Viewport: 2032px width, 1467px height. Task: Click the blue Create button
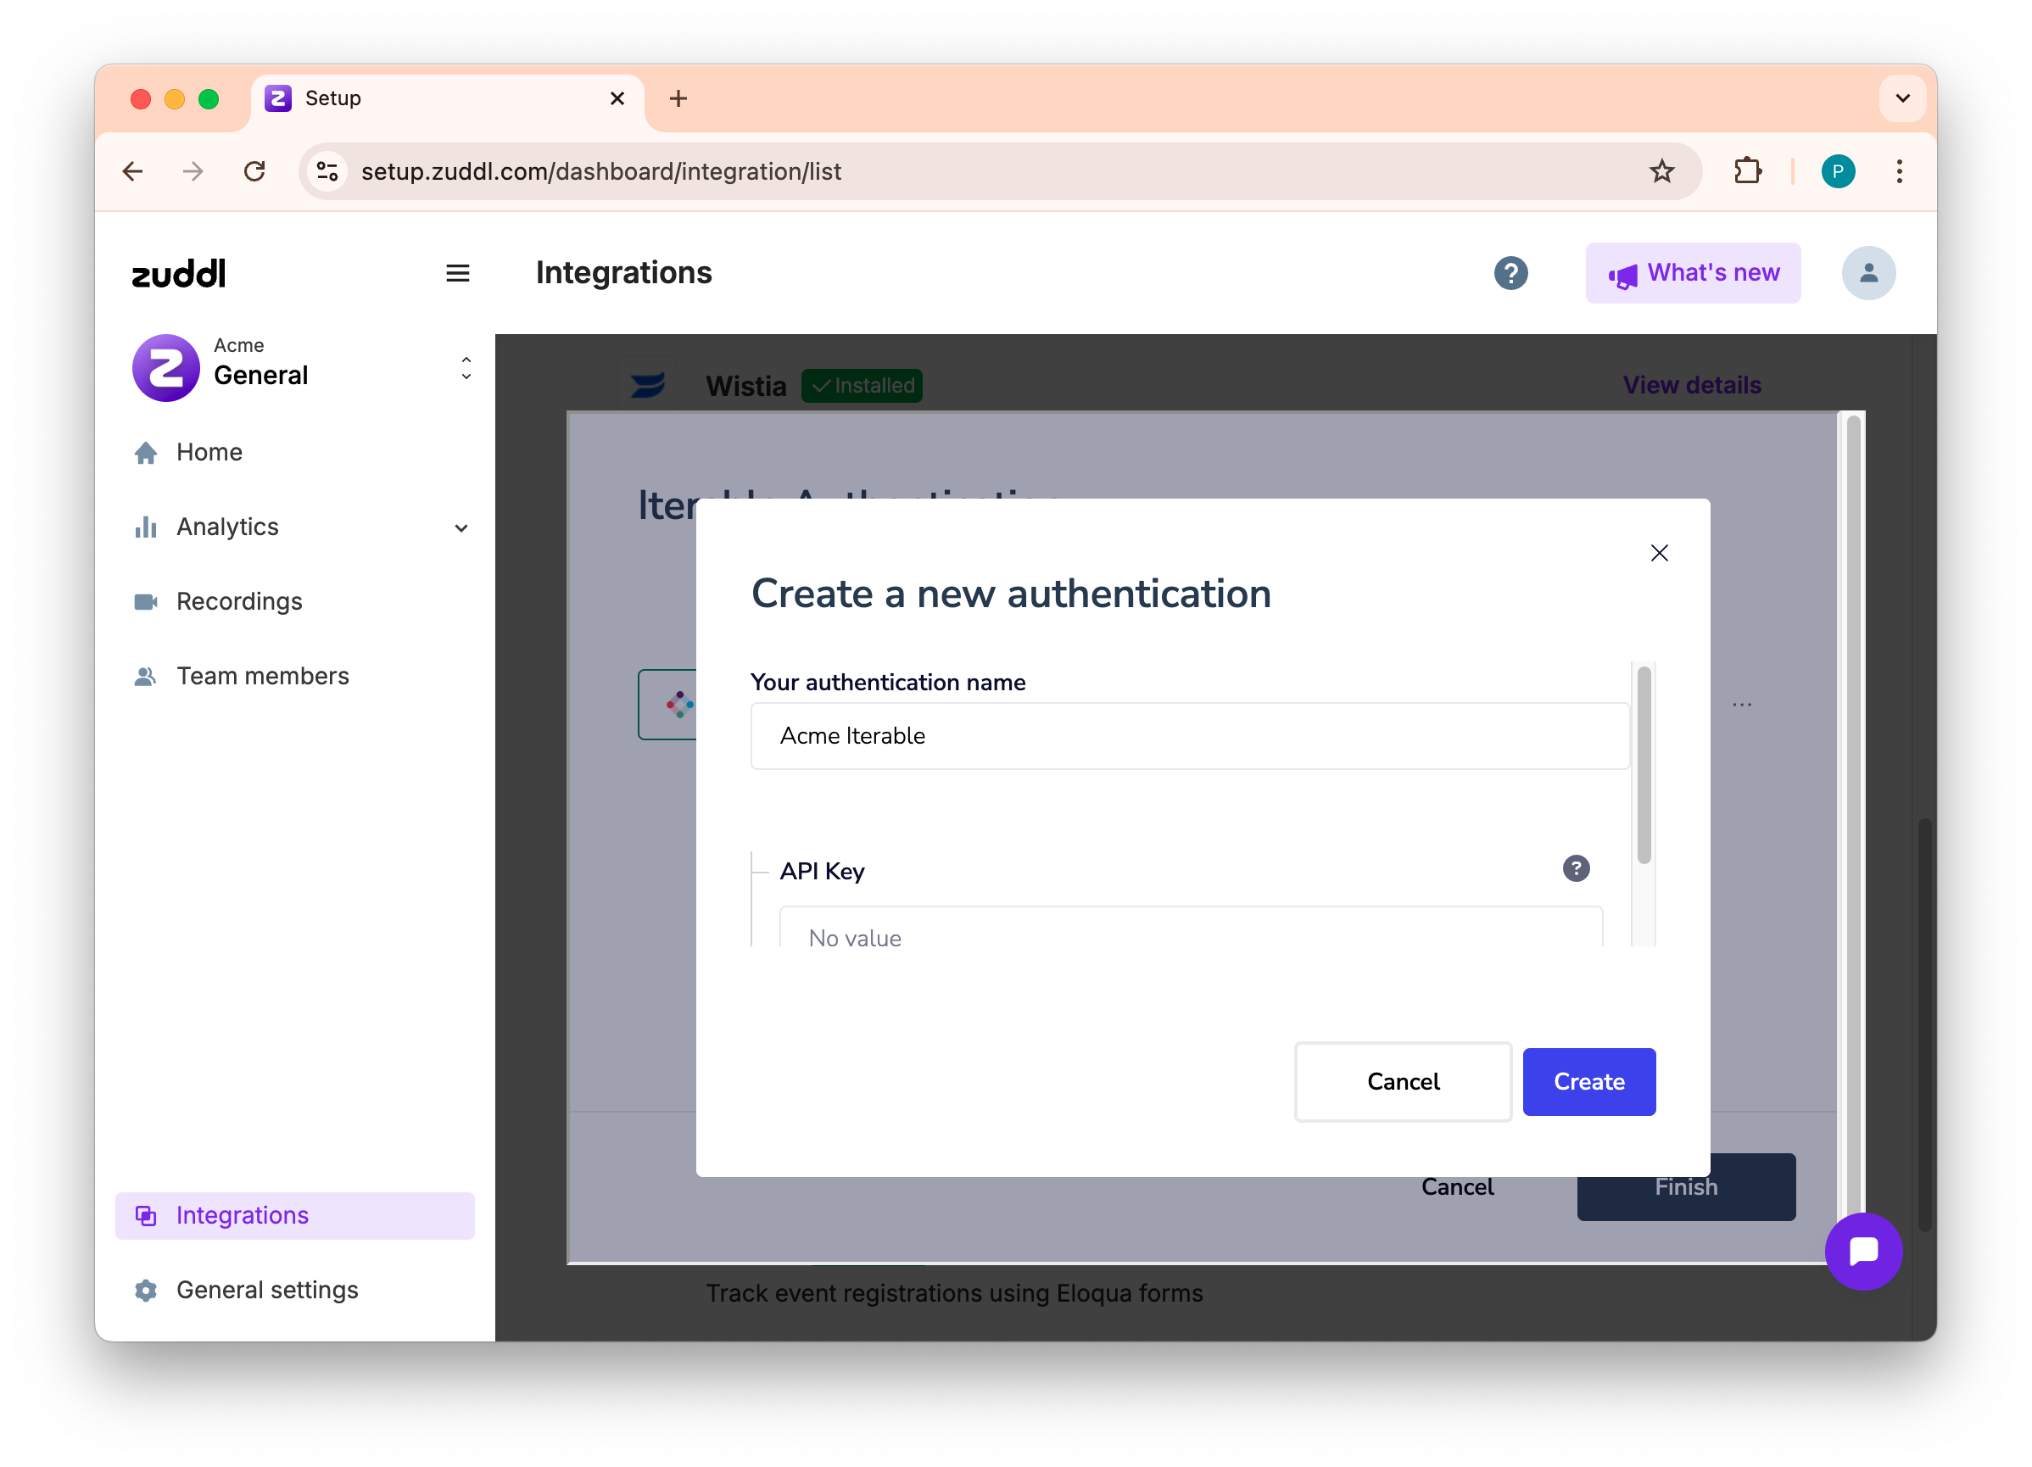click(1588, 1081)
